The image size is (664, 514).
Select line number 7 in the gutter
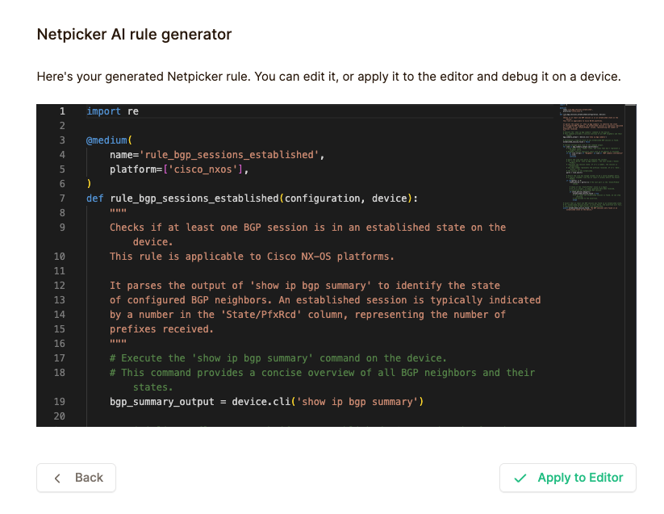(x=61, y=198)
